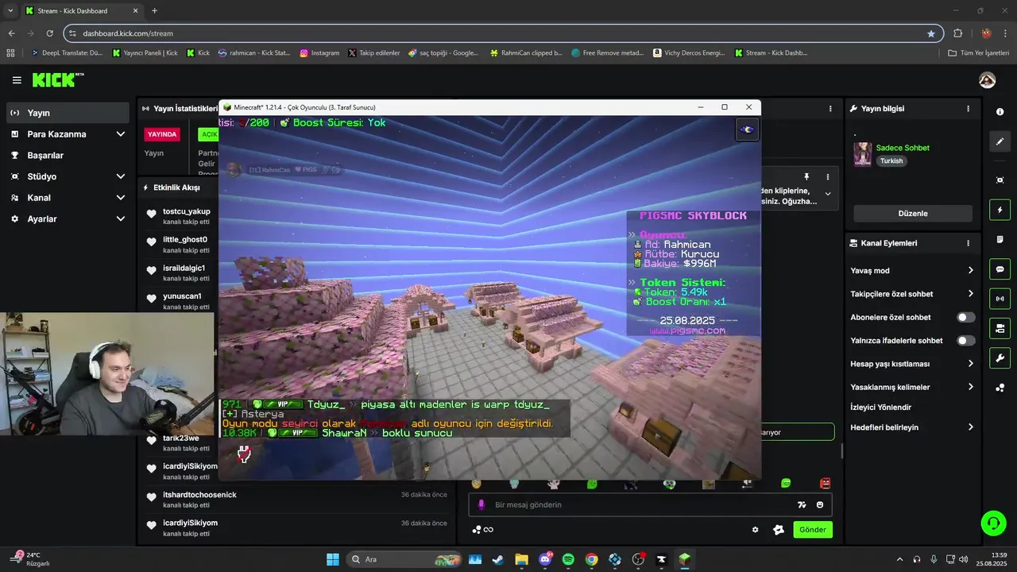Open Takipçilere özel sohbet options
This screenshot has height=572, width=1017.
click(912, 294)
